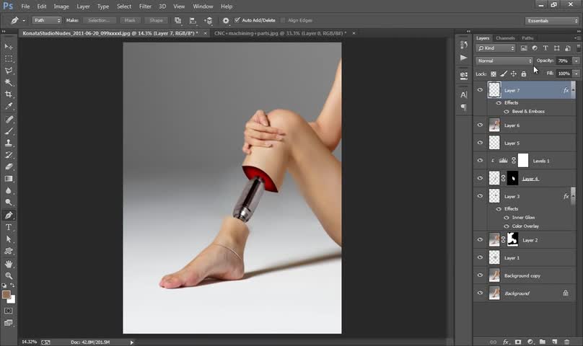Image resolution: width=583 pixels, height=346 pixels.
Task: Hide Levels 1 adjustment layer eye
Action: 480,161
